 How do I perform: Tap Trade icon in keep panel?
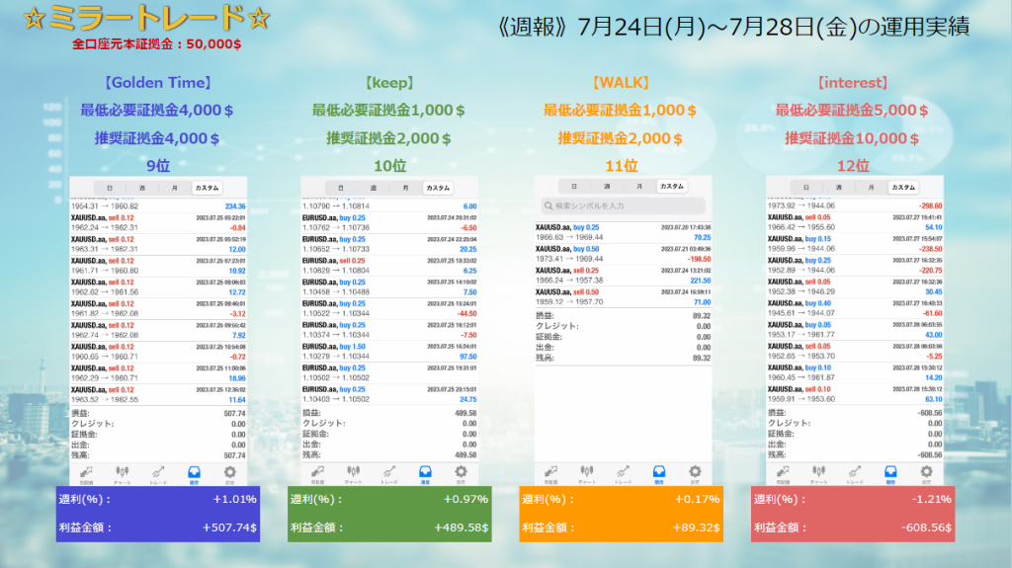[x=390, y=472]
